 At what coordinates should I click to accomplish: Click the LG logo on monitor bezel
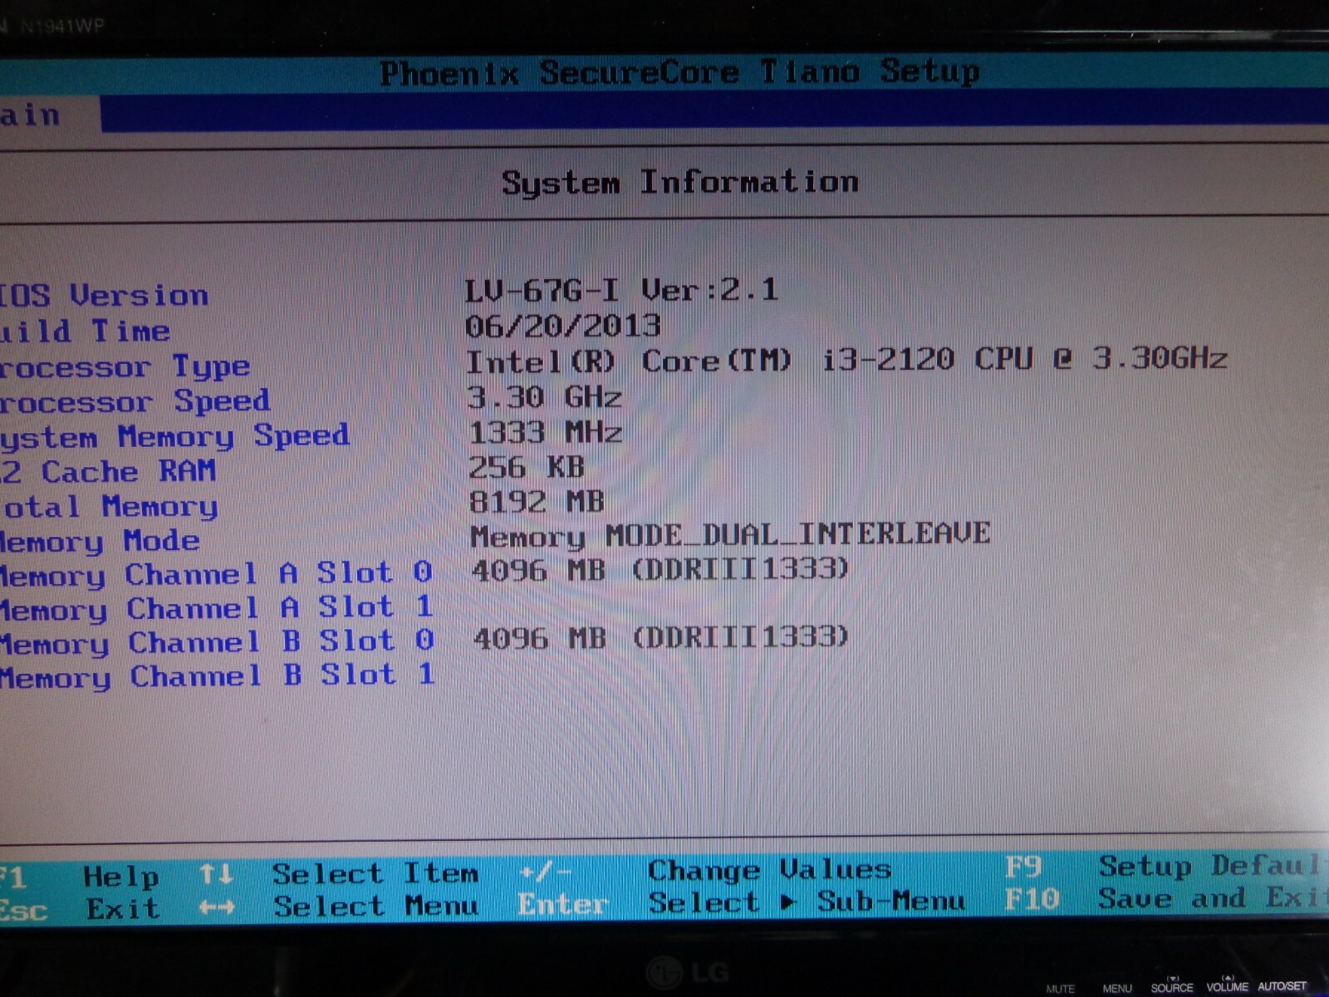click(689, 971)
